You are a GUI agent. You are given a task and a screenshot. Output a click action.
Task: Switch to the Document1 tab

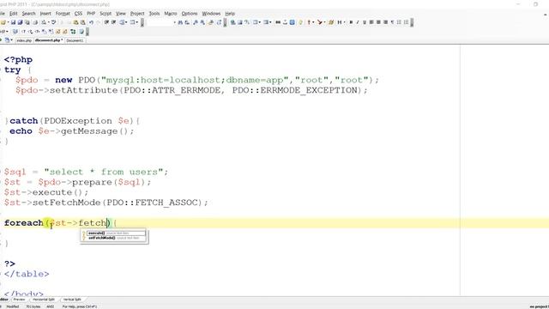point(75,40)
